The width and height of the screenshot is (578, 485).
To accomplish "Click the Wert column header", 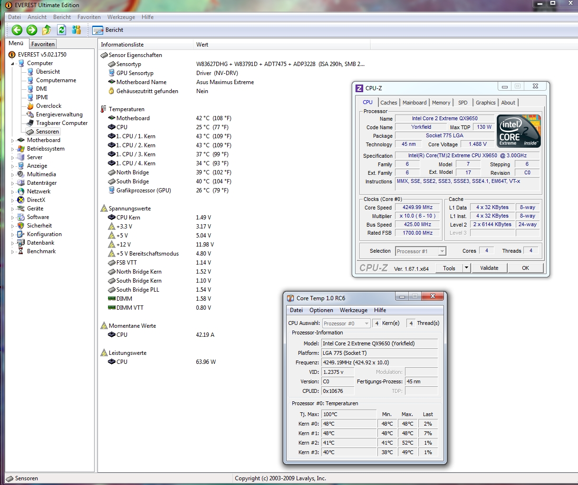I will [202, 45].
